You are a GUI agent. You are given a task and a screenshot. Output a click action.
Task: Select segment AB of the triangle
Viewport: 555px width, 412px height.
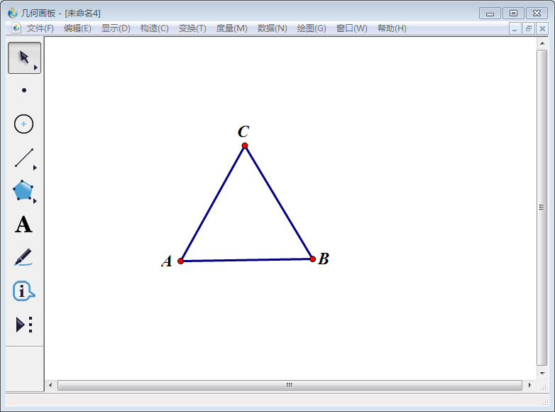[x=246, y=260]
